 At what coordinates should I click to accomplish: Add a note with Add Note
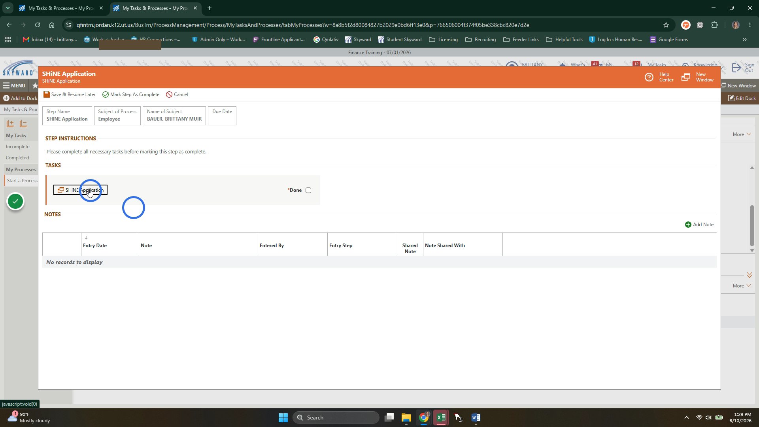tap(699, 225)
